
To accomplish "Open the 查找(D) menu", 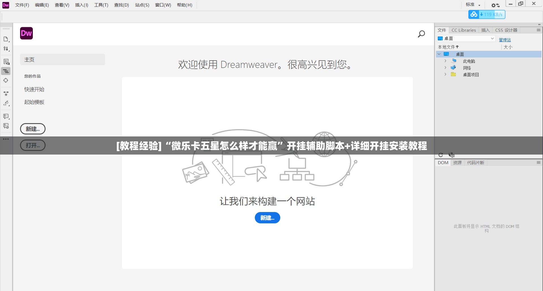I will click(122, 5).
